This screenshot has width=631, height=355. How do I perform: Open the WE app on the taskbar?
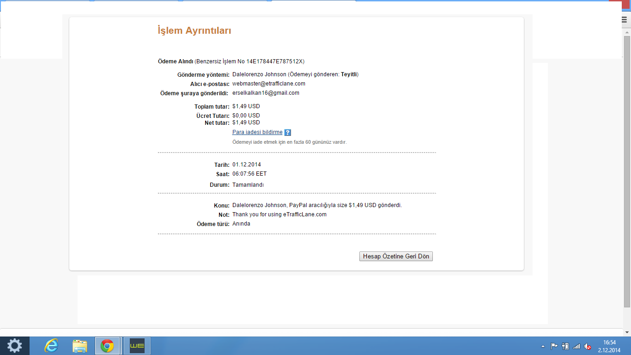137,346
